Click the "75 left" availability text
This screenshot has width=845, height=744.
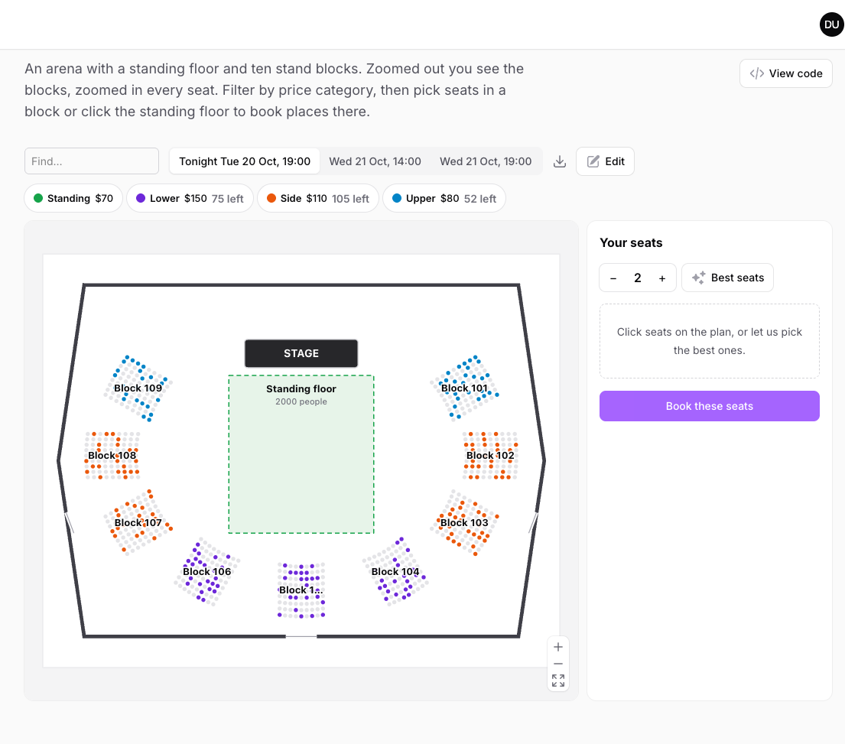pyautogui.click(x=227, y=199)
